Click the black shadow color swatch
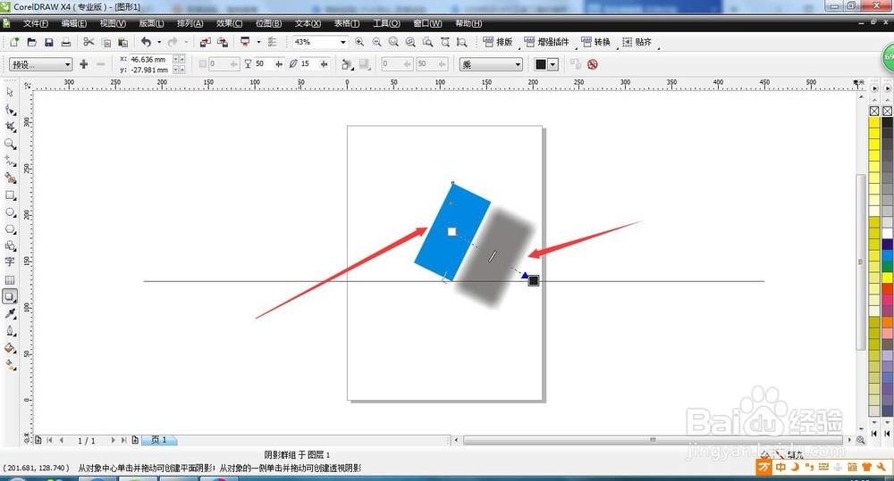 click(541, 64)
